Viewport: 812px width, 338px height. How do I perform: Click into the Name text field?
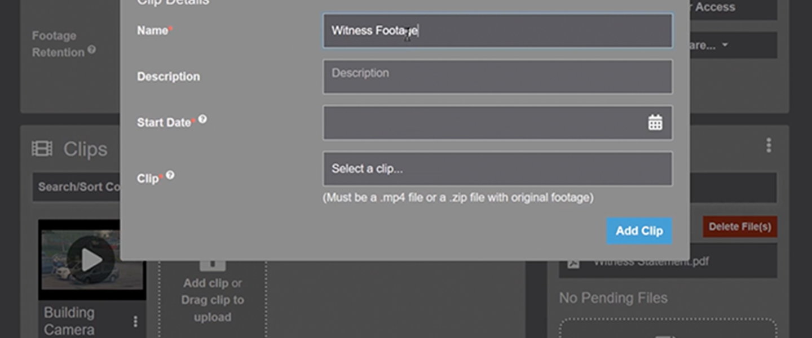click(x=497, y=30)
